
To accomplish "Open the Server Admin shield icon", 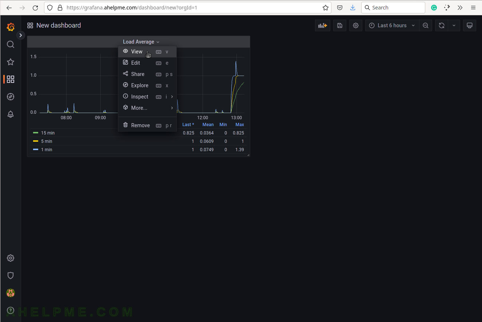I will tap(11, 275).
